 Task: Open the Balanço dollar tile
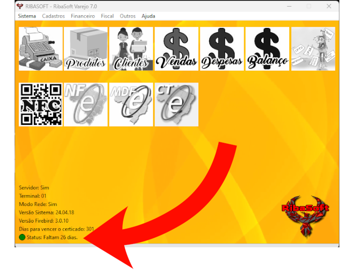coord(267,49)
